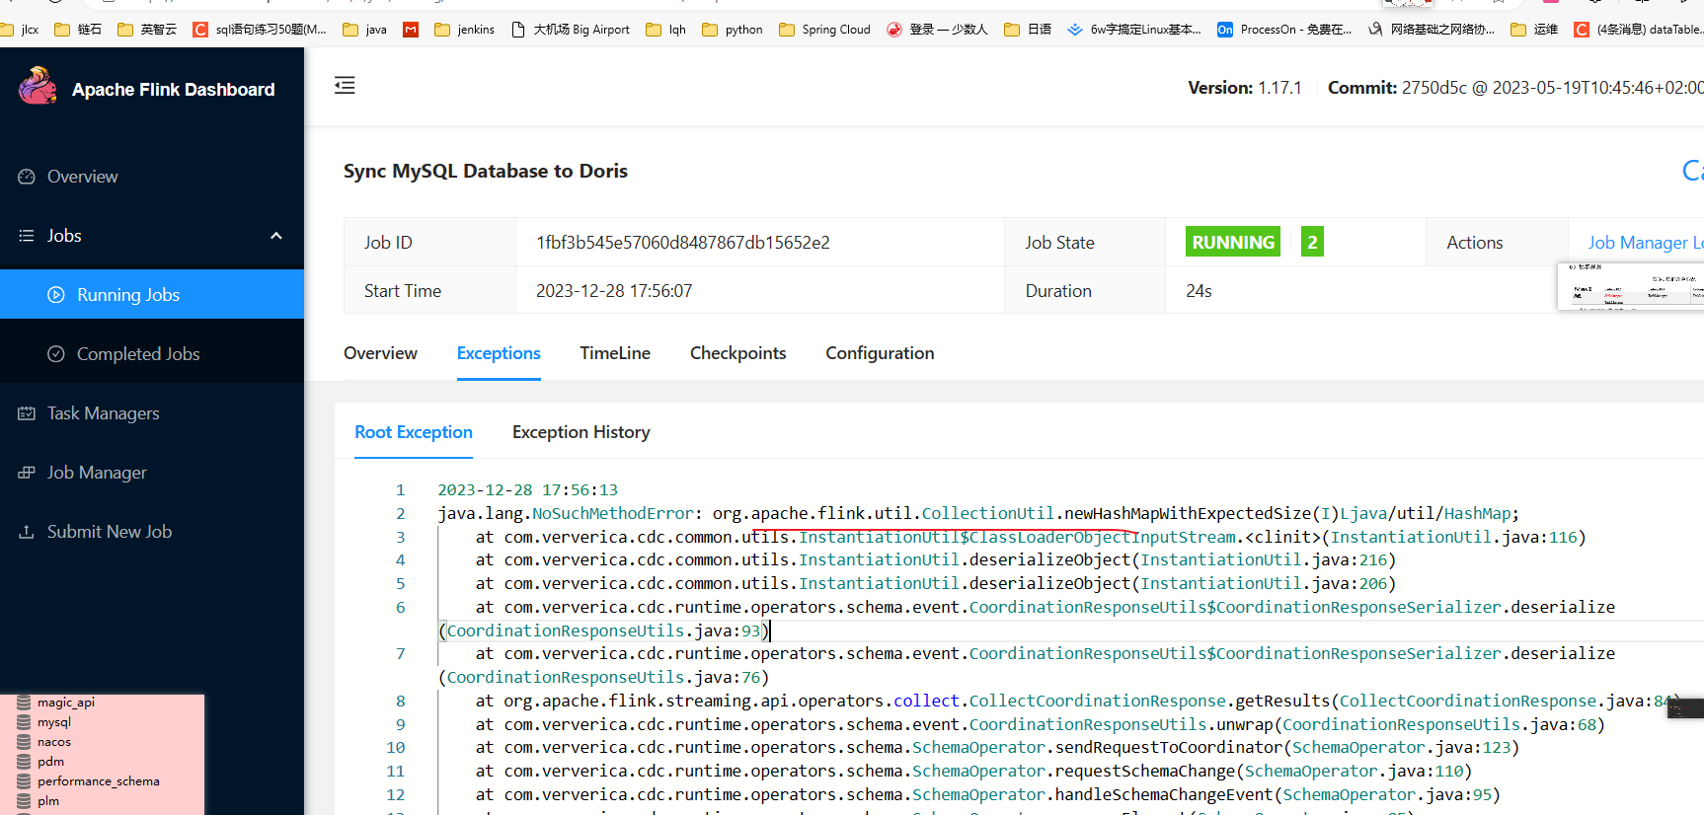Image resolution: width=1704 pixels, height=815 pixels.
Task: Click the Running Jobs play-circle icon
Action: click(56, 295)
